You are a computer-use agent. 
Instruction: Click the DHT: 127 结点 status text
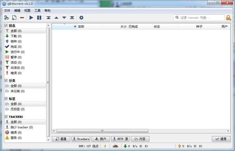[x=89, y=146]
